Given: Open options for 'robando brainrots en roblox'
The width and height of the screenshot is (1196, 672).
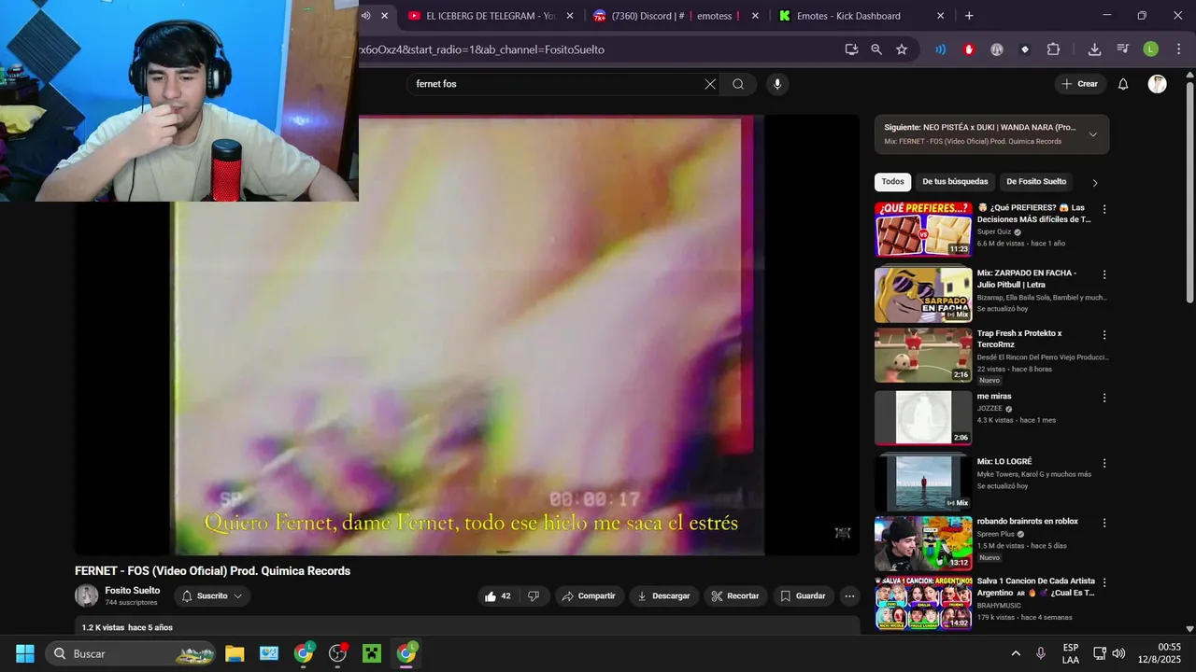Looking at the screenshot, I should click(1104, 523).
